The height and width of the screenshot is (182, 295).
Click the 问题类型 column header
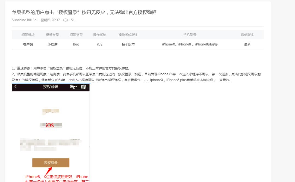pyautogui.click(x=76, y=35)
